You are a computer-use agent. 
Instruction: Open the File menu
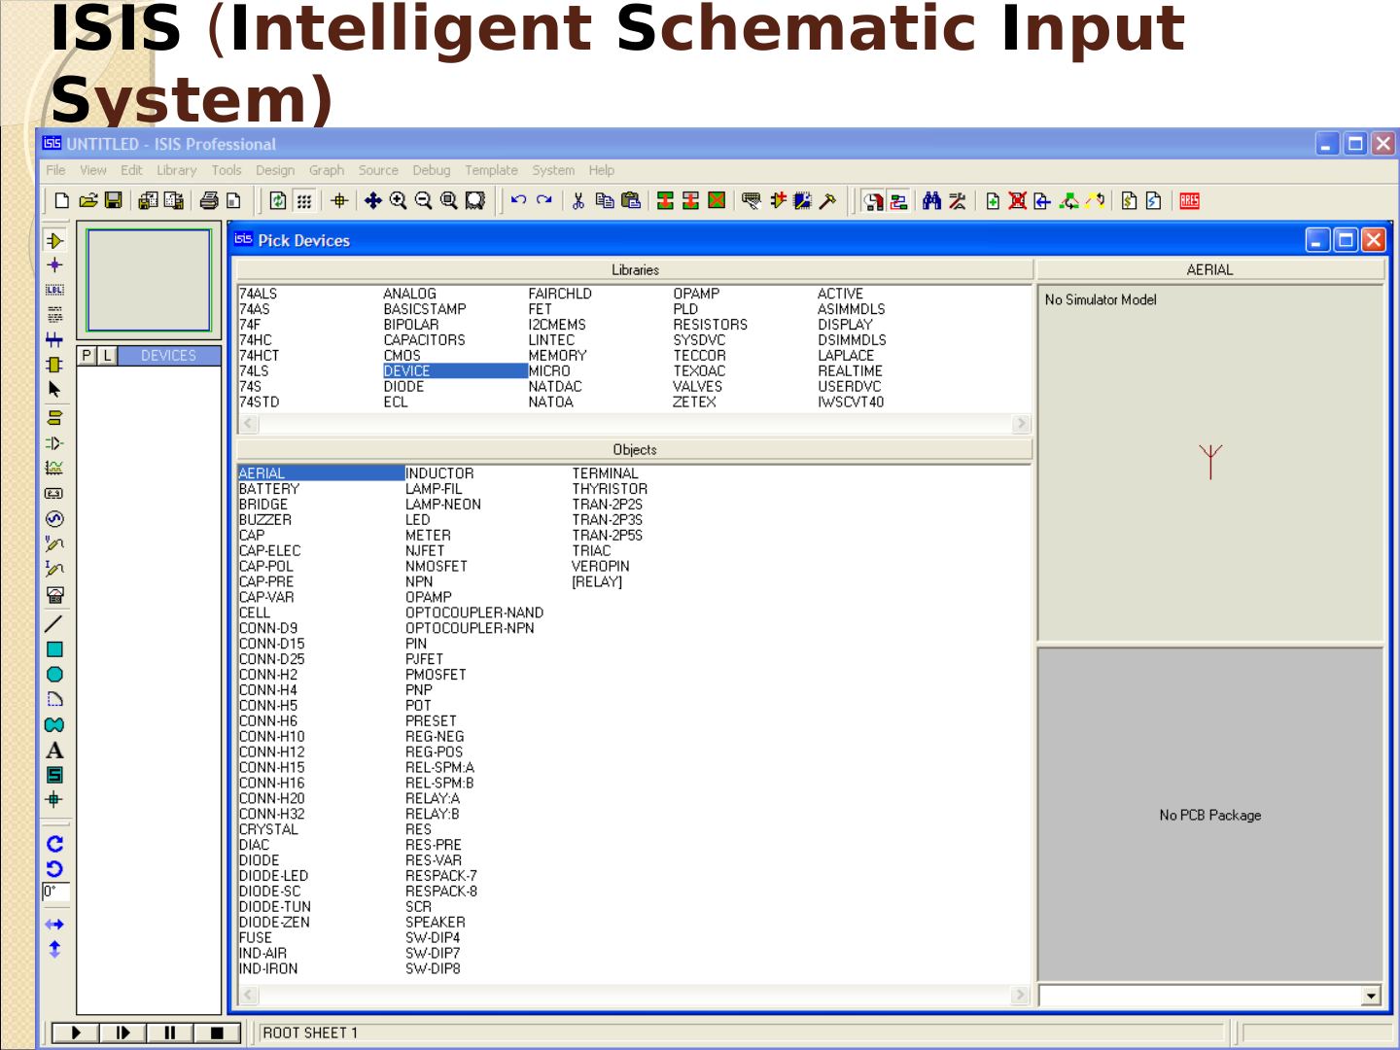(56, 170)
